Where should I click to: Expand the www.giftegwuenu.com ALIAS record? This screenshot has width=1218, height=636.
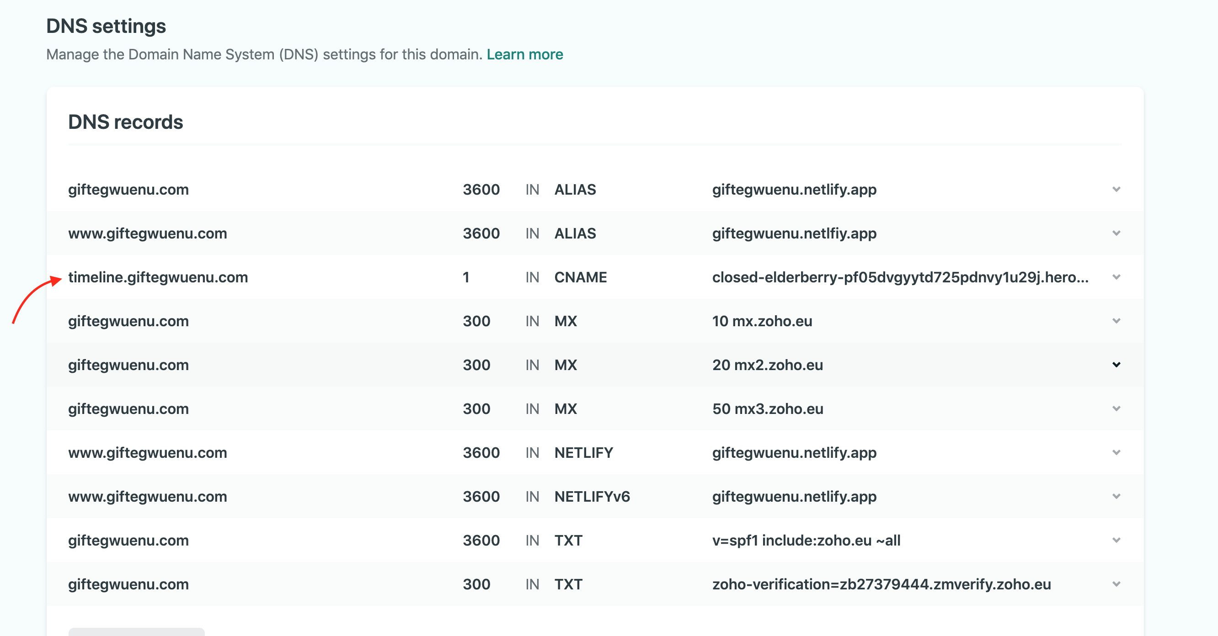1116,233
